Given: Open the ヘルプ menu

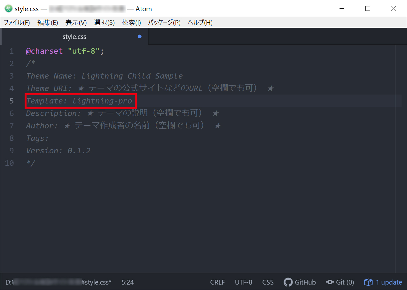Looking at the screenshot, I should click(x=200, y=22).
